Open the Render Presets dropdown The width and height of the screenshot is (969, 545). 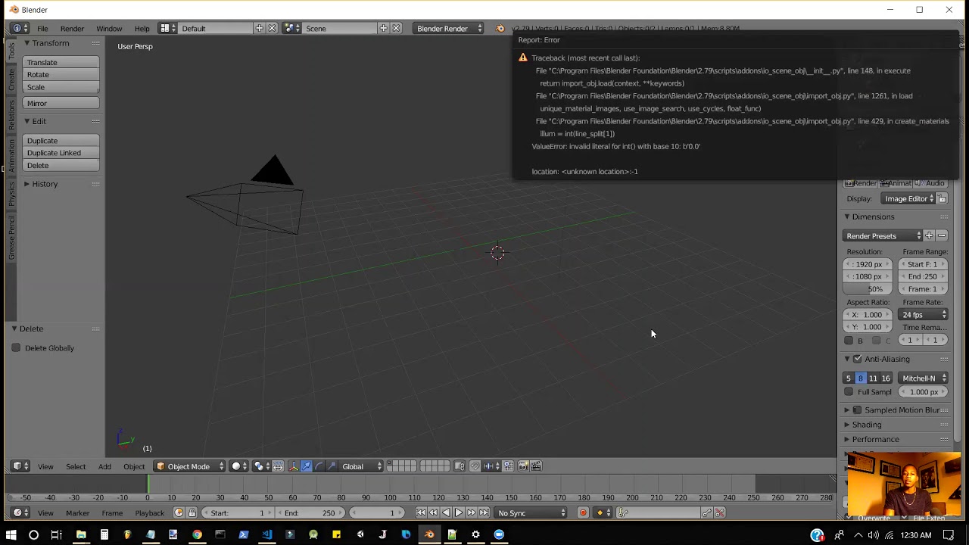(x=883, y=236)
